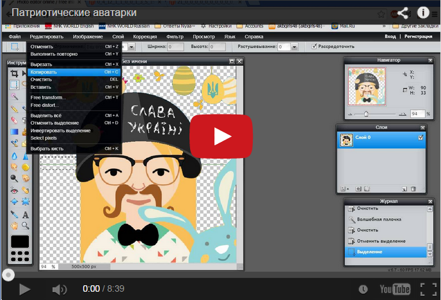Screen dimensions: 441x300
Task: Select the Eraser tool
Action: 14,120
